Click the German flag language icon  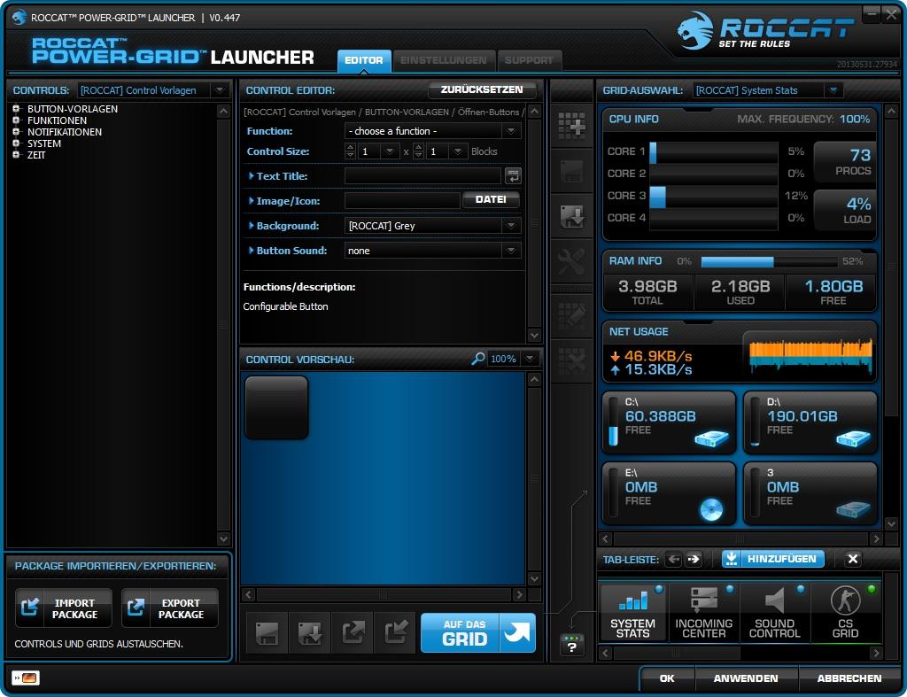coord(25,678)
